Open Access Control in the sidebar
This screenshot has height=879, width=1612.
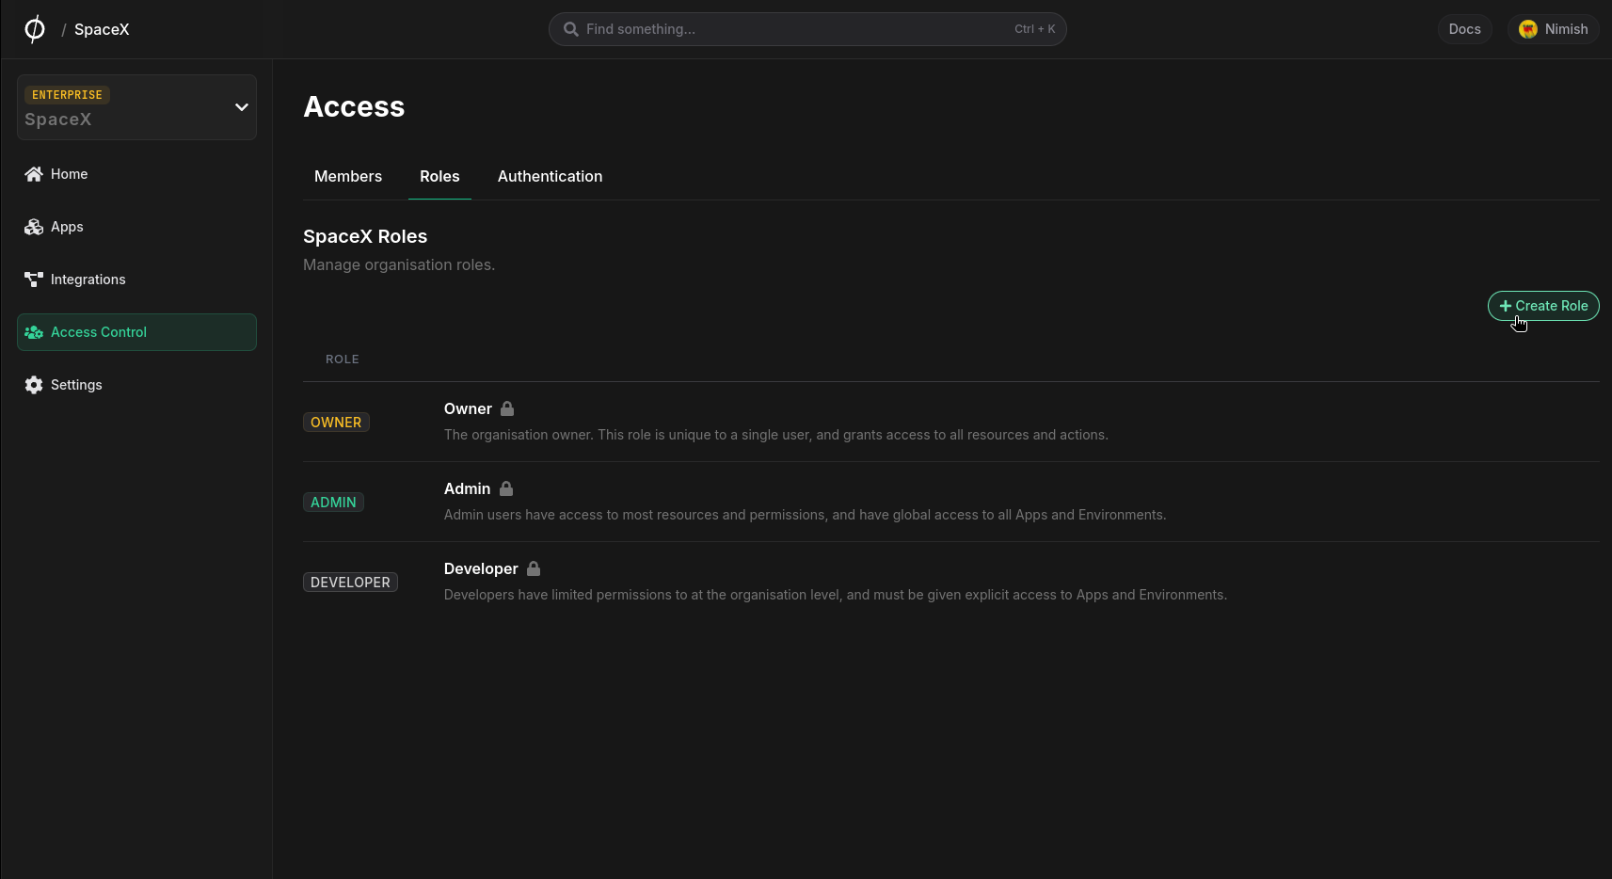tap(136, 332)
